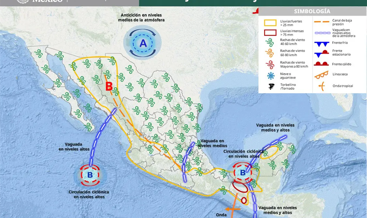Click the cold front legend symbol
The height and width of the screenshot is (218, 367).
[x=322, y=43]
